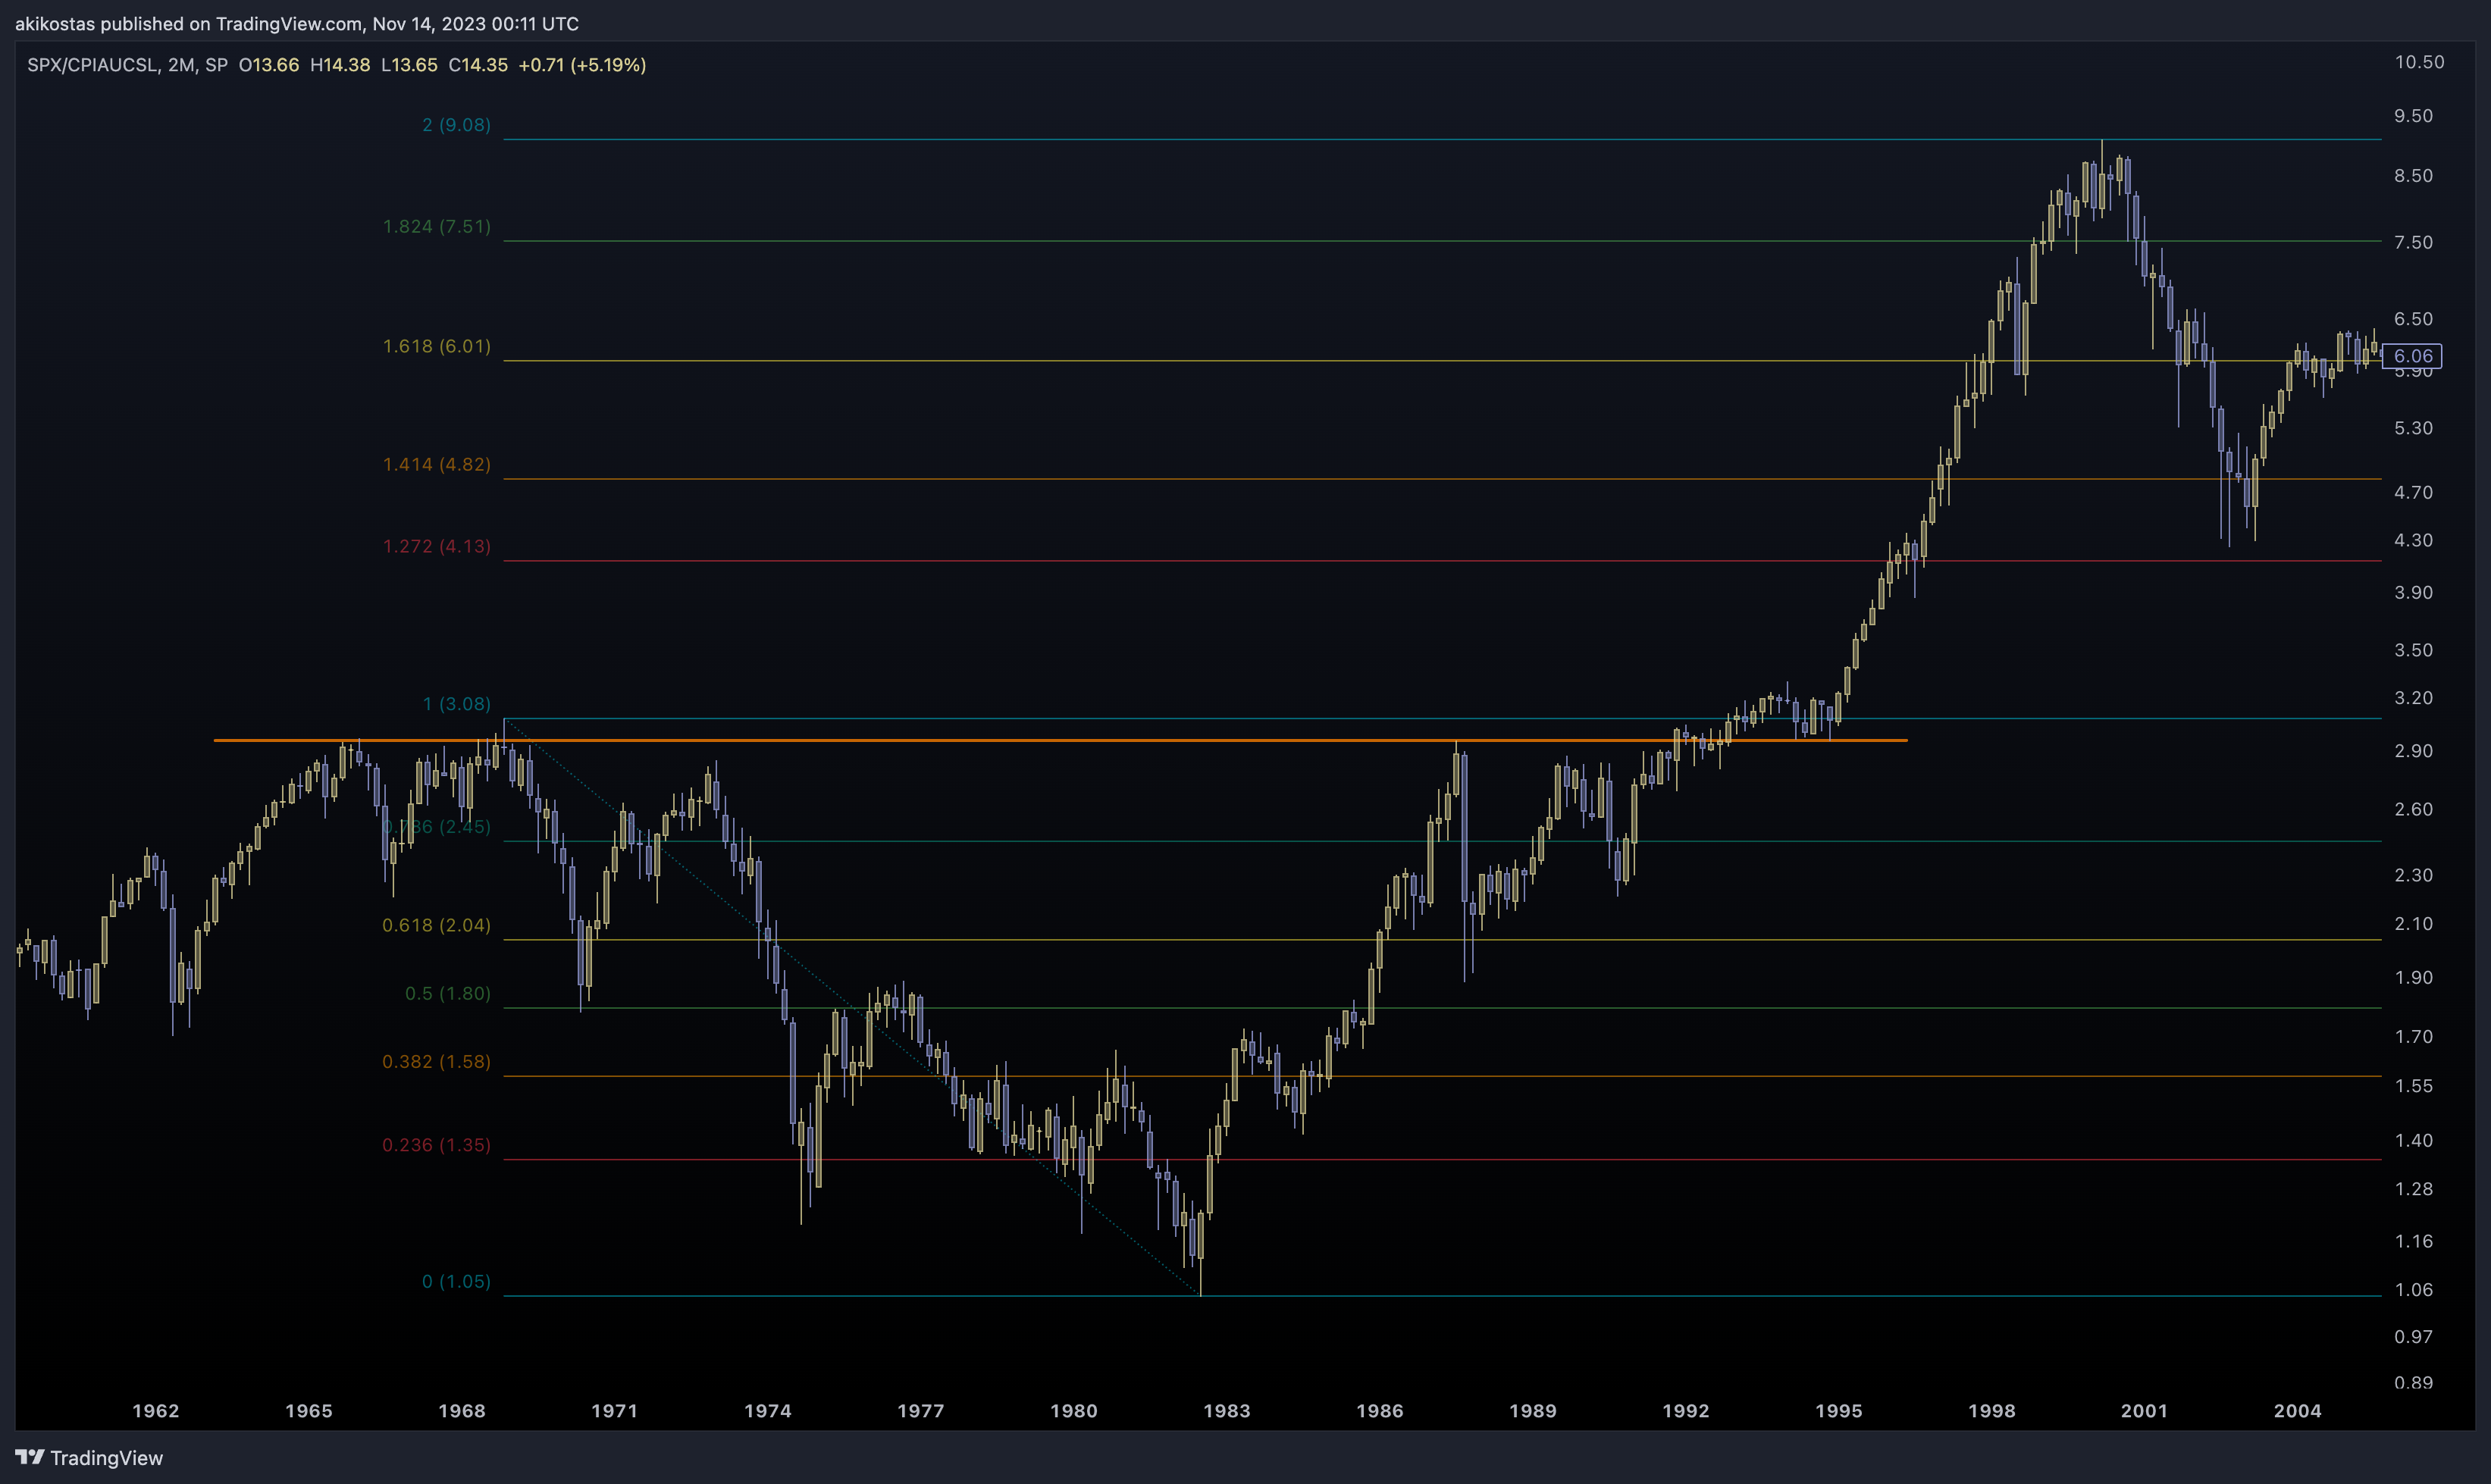
Task: Click the Fibonacci label 1.414 (4.82)
Action: tap(437, 465)
